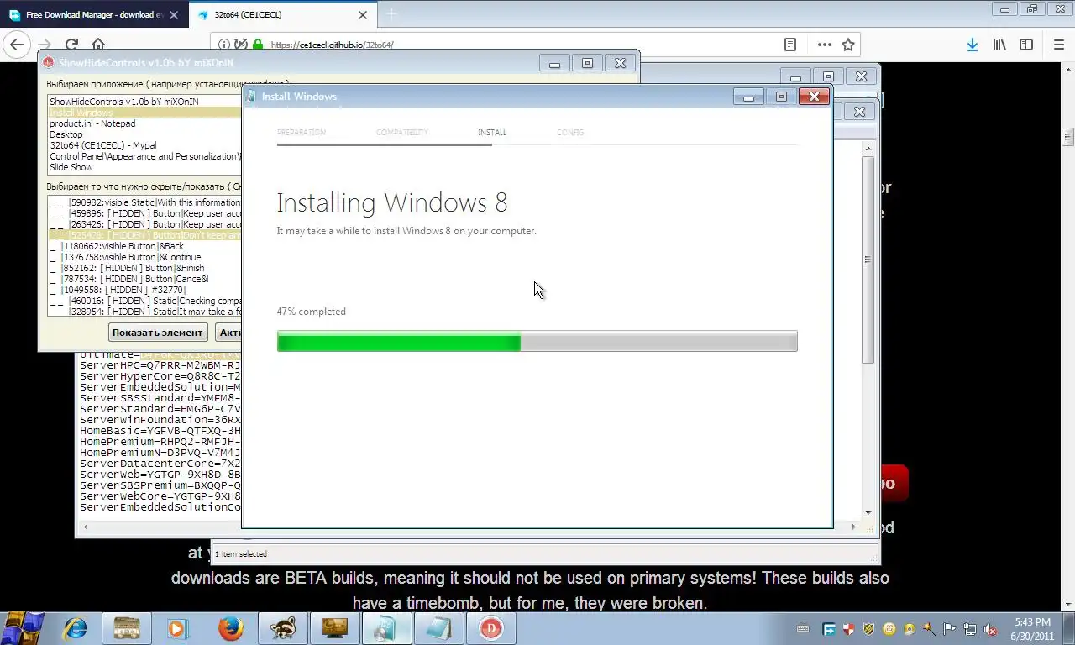Select Slide Show in the application list

[x=144, y=167]
